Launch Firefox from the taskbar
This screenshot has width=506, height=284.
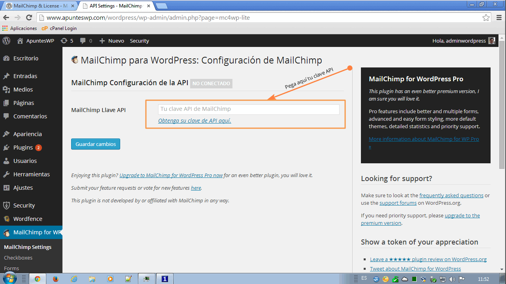55,278
